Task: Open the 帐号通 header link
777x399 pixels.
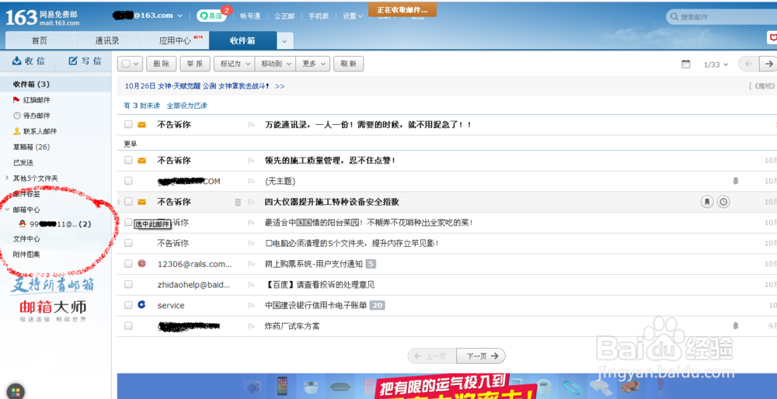Action: [x=250, y=16]
